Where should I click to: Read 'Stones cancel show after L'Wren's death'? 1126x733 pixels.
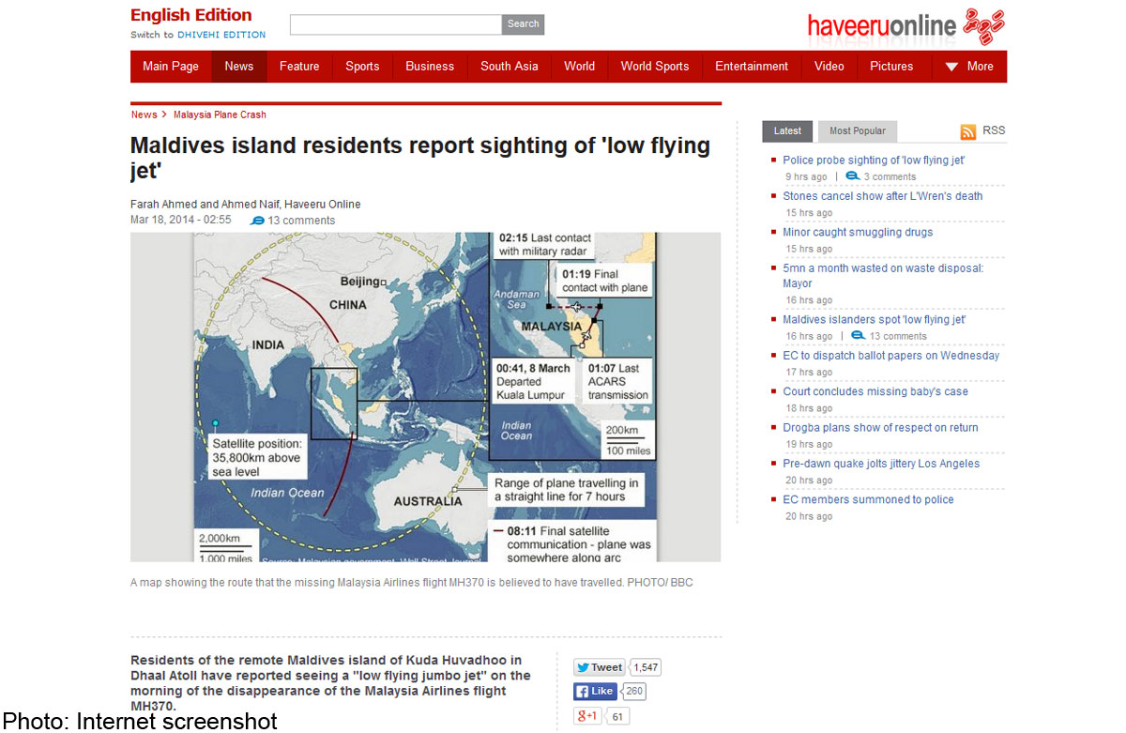pyautogui.click(x=883, y=196)
